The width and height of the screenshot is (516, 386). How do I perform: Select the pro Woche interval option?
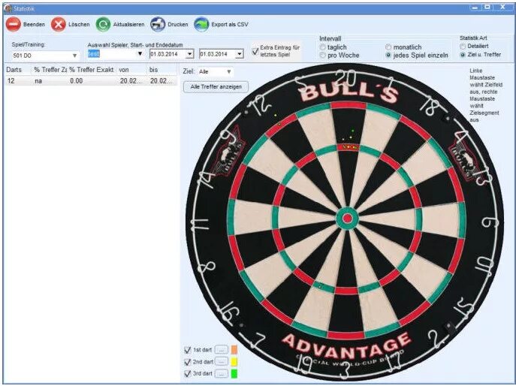click(323, 56)
